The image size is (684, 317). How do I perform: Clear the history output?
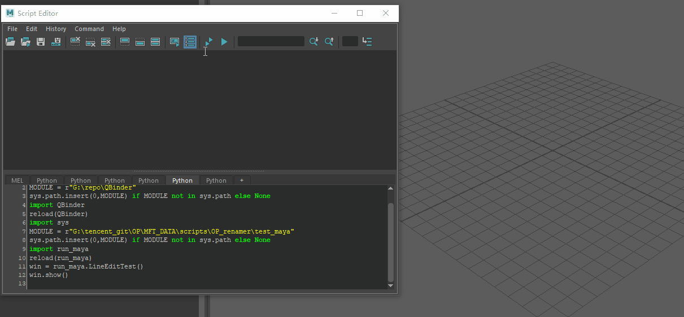click(x=75, y=42)
